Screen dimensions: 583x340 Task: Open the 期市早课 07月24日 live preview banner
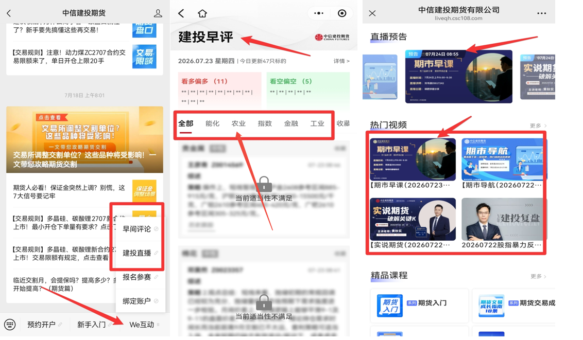[458, 77]
